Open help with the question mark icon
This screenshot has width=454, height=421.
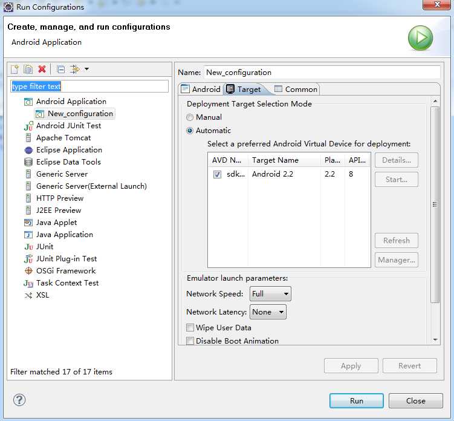tap(19, 400)
